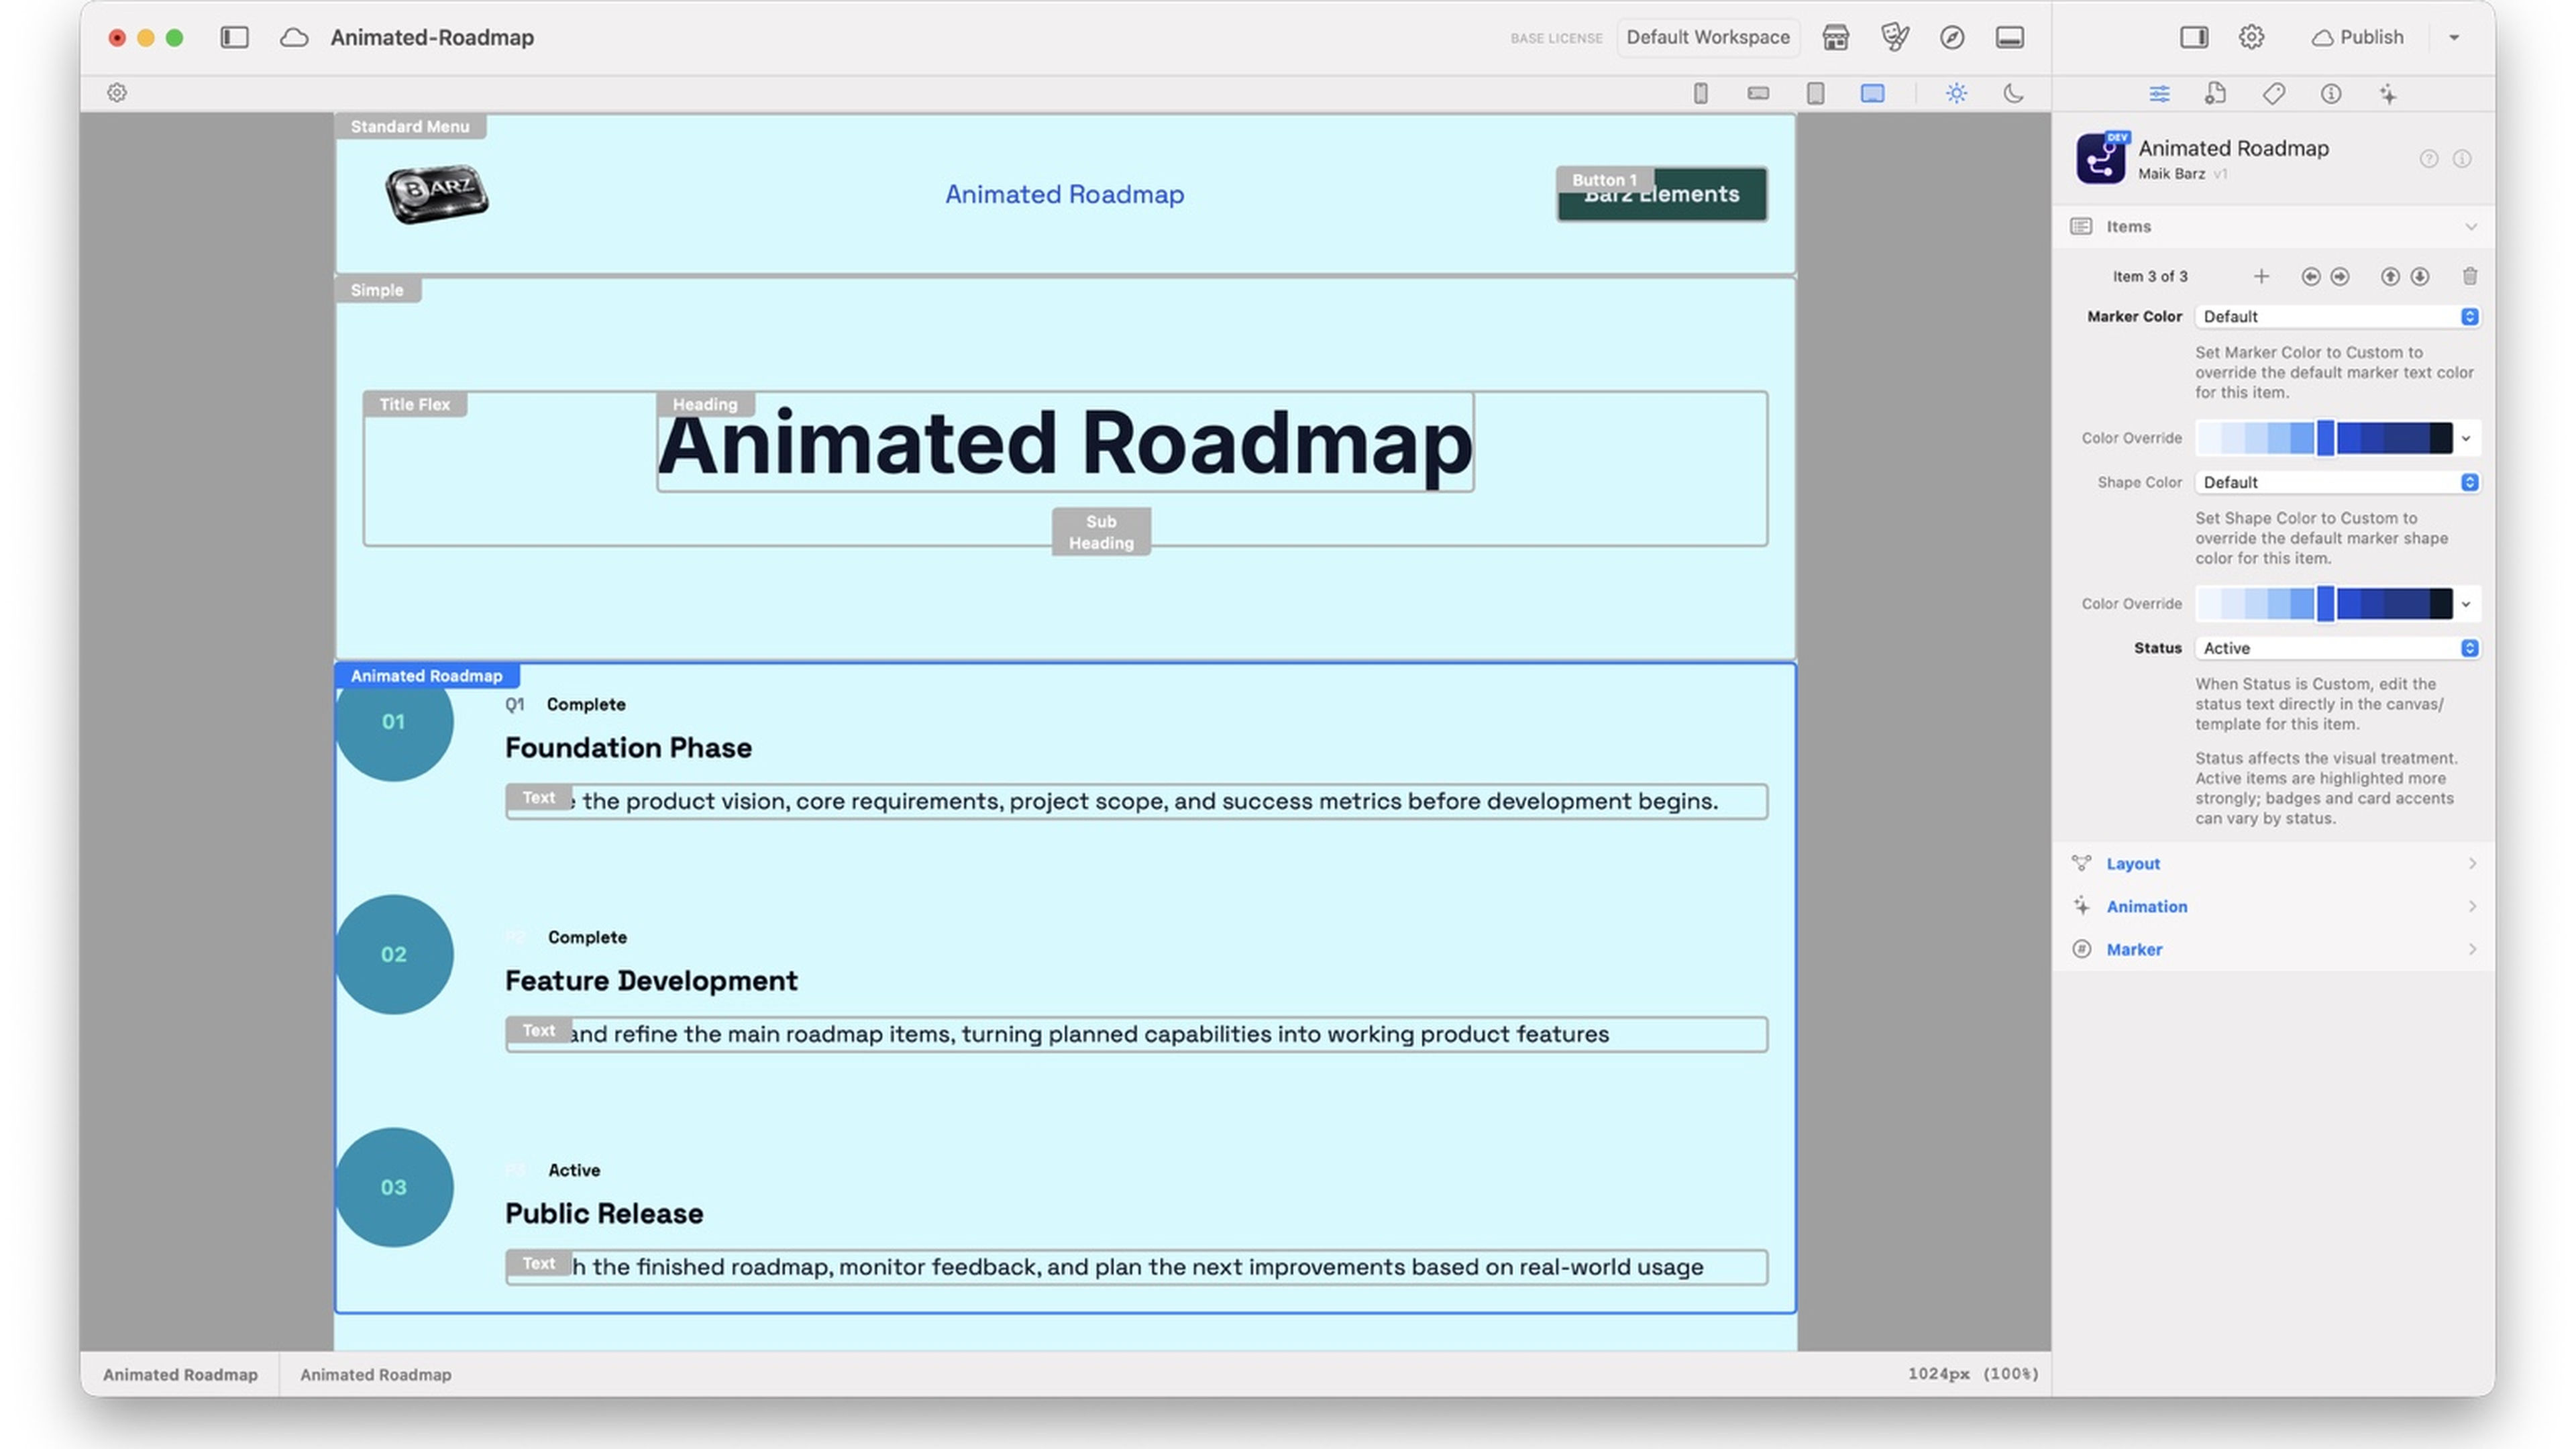Click the Layout section icon

click(x=2081, y=863)
